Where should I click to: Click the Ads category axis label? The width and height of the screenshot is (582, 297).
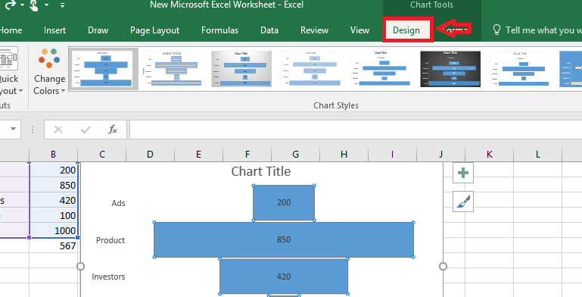[118, 203]
